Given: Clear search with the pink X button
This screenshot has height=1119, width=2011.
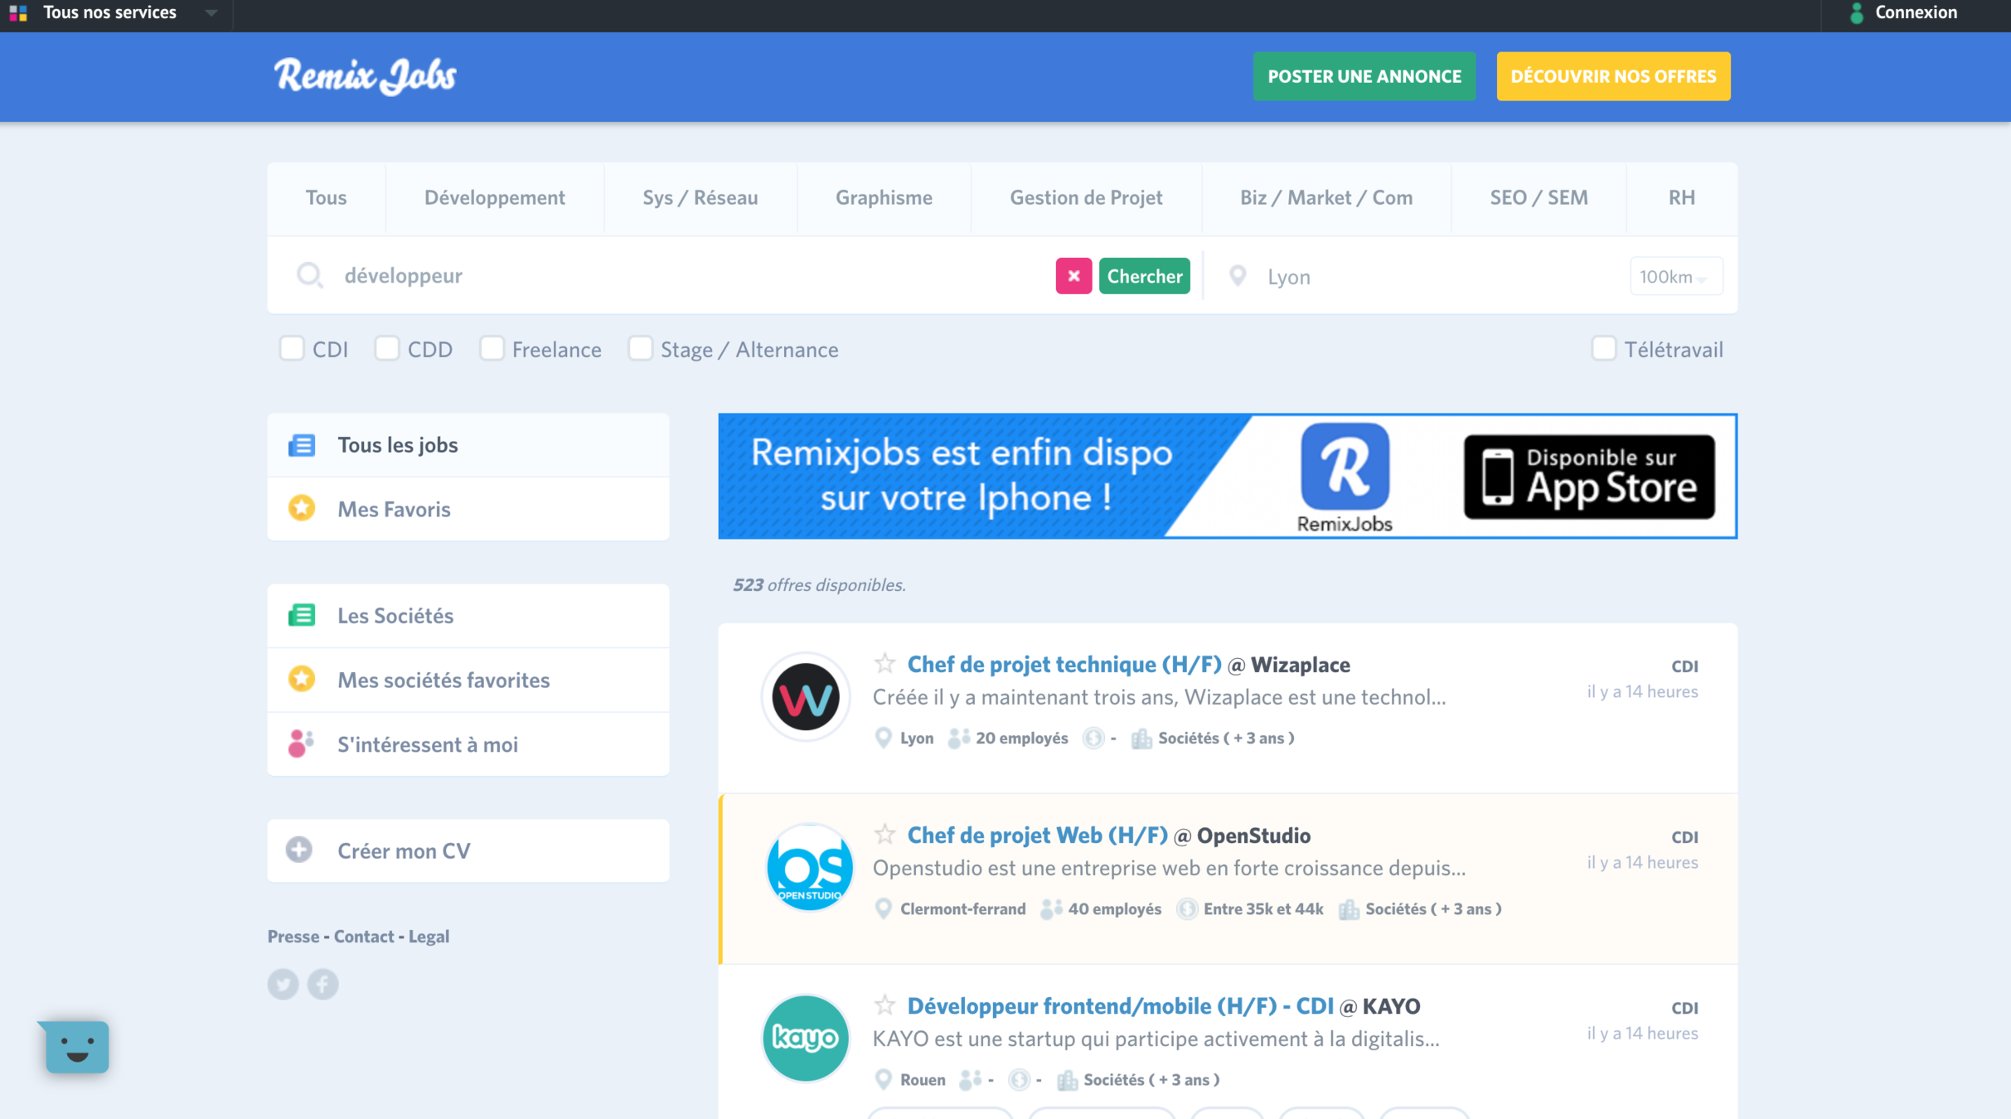Looking at the screenshot, I should click(1073, 276).
